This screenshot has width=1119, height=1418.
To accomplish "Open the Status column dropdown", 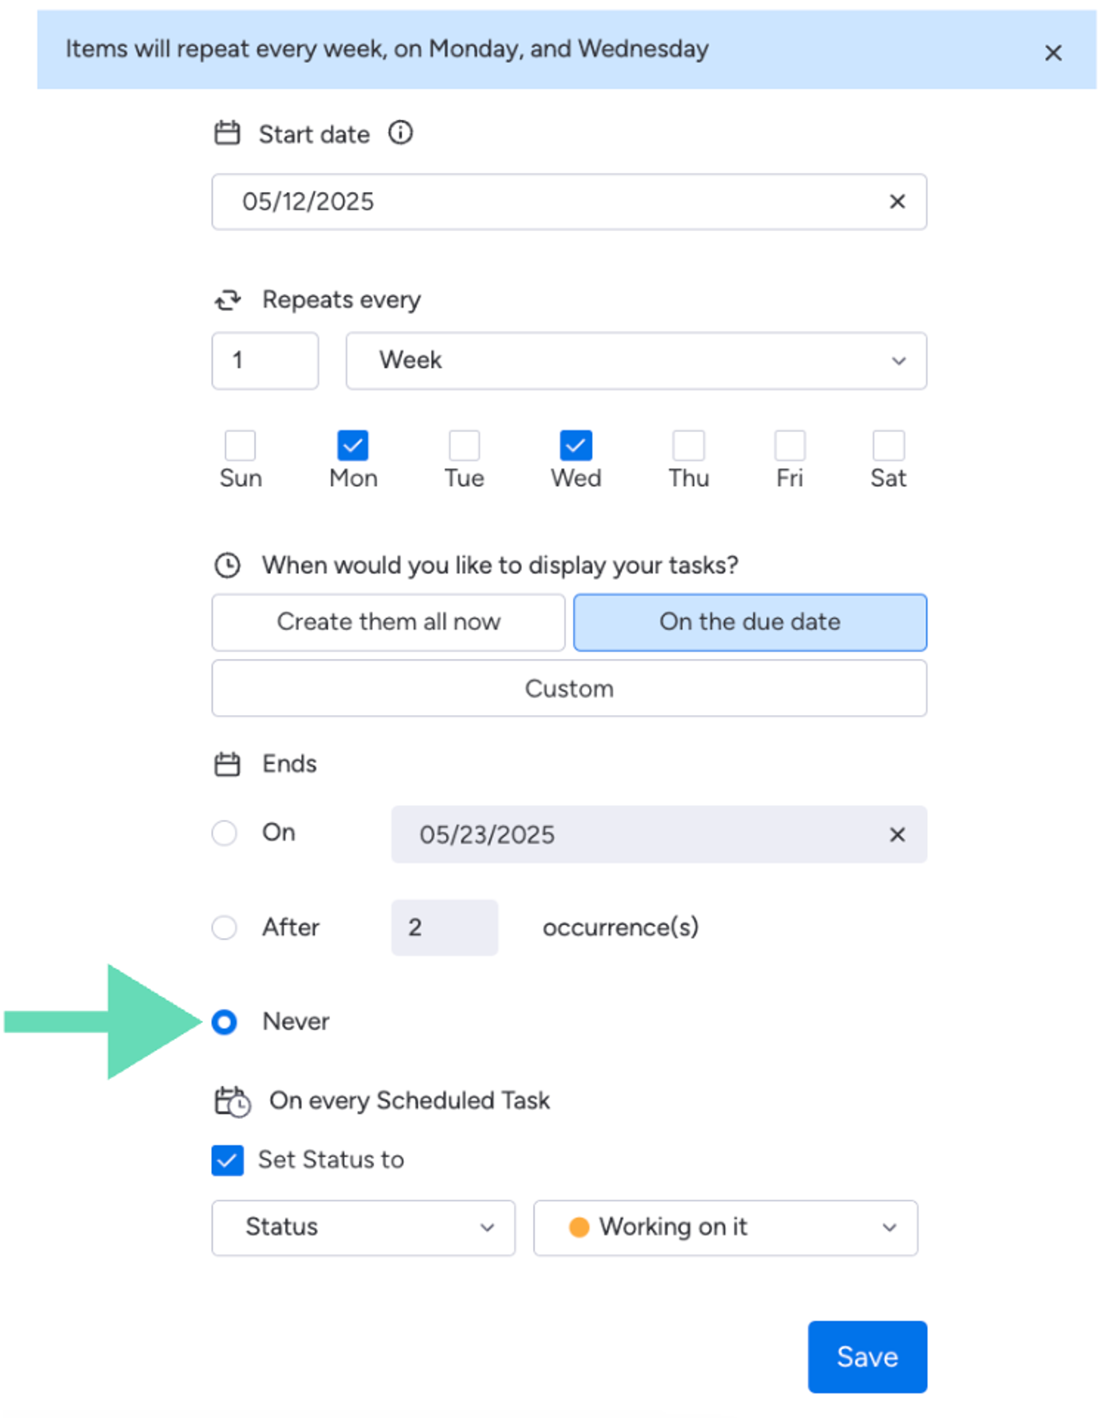I will click(x=363, y=1228).
